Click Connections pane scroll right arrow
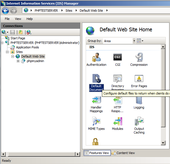170x164 pixels. 78,154
